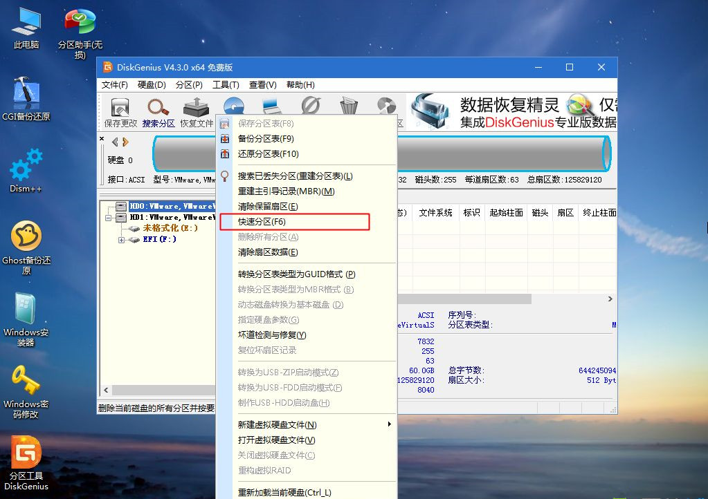Select the wipe/erase brush toolbar icon

click(310, 107)
